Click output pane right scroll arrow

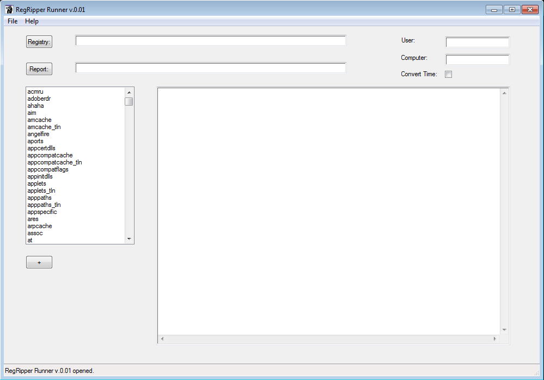494,339
